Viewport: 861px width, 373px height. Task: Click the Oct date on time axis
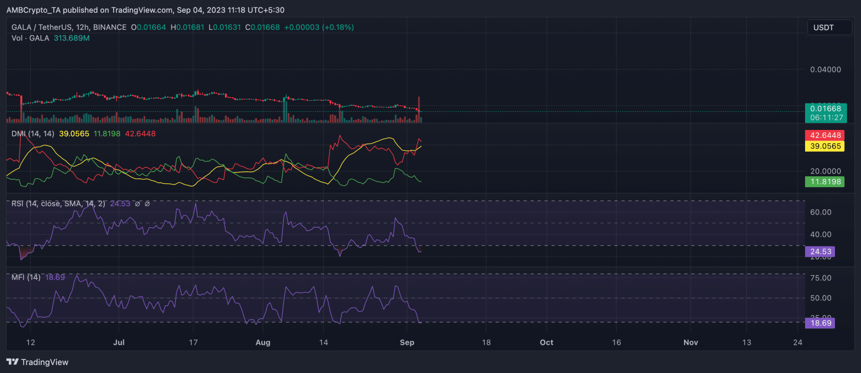click(x=547, y=342)
